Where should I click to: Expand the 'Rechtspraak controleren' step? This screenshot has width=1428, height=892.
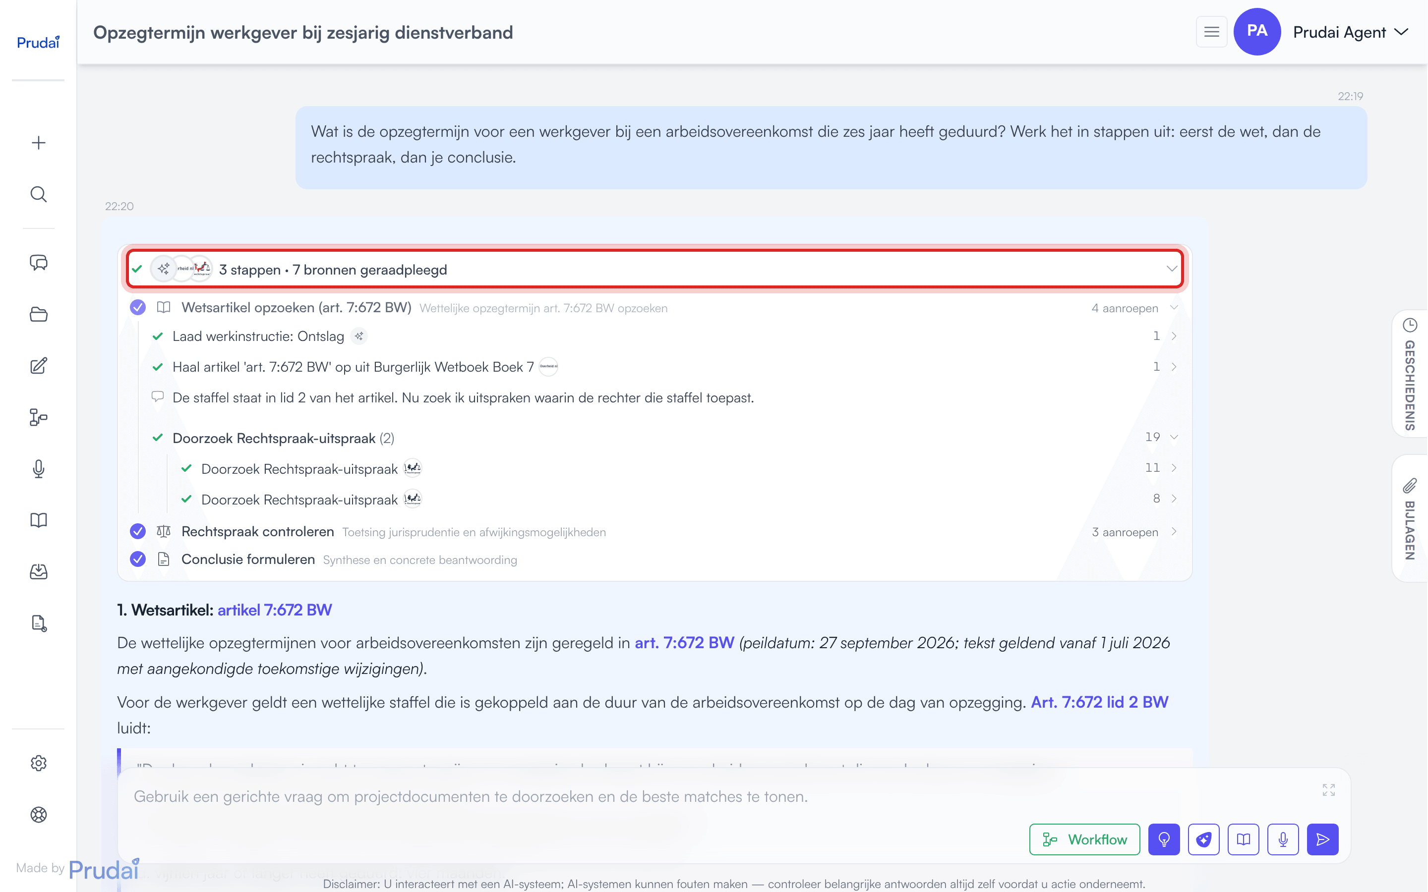click(654, 532)
